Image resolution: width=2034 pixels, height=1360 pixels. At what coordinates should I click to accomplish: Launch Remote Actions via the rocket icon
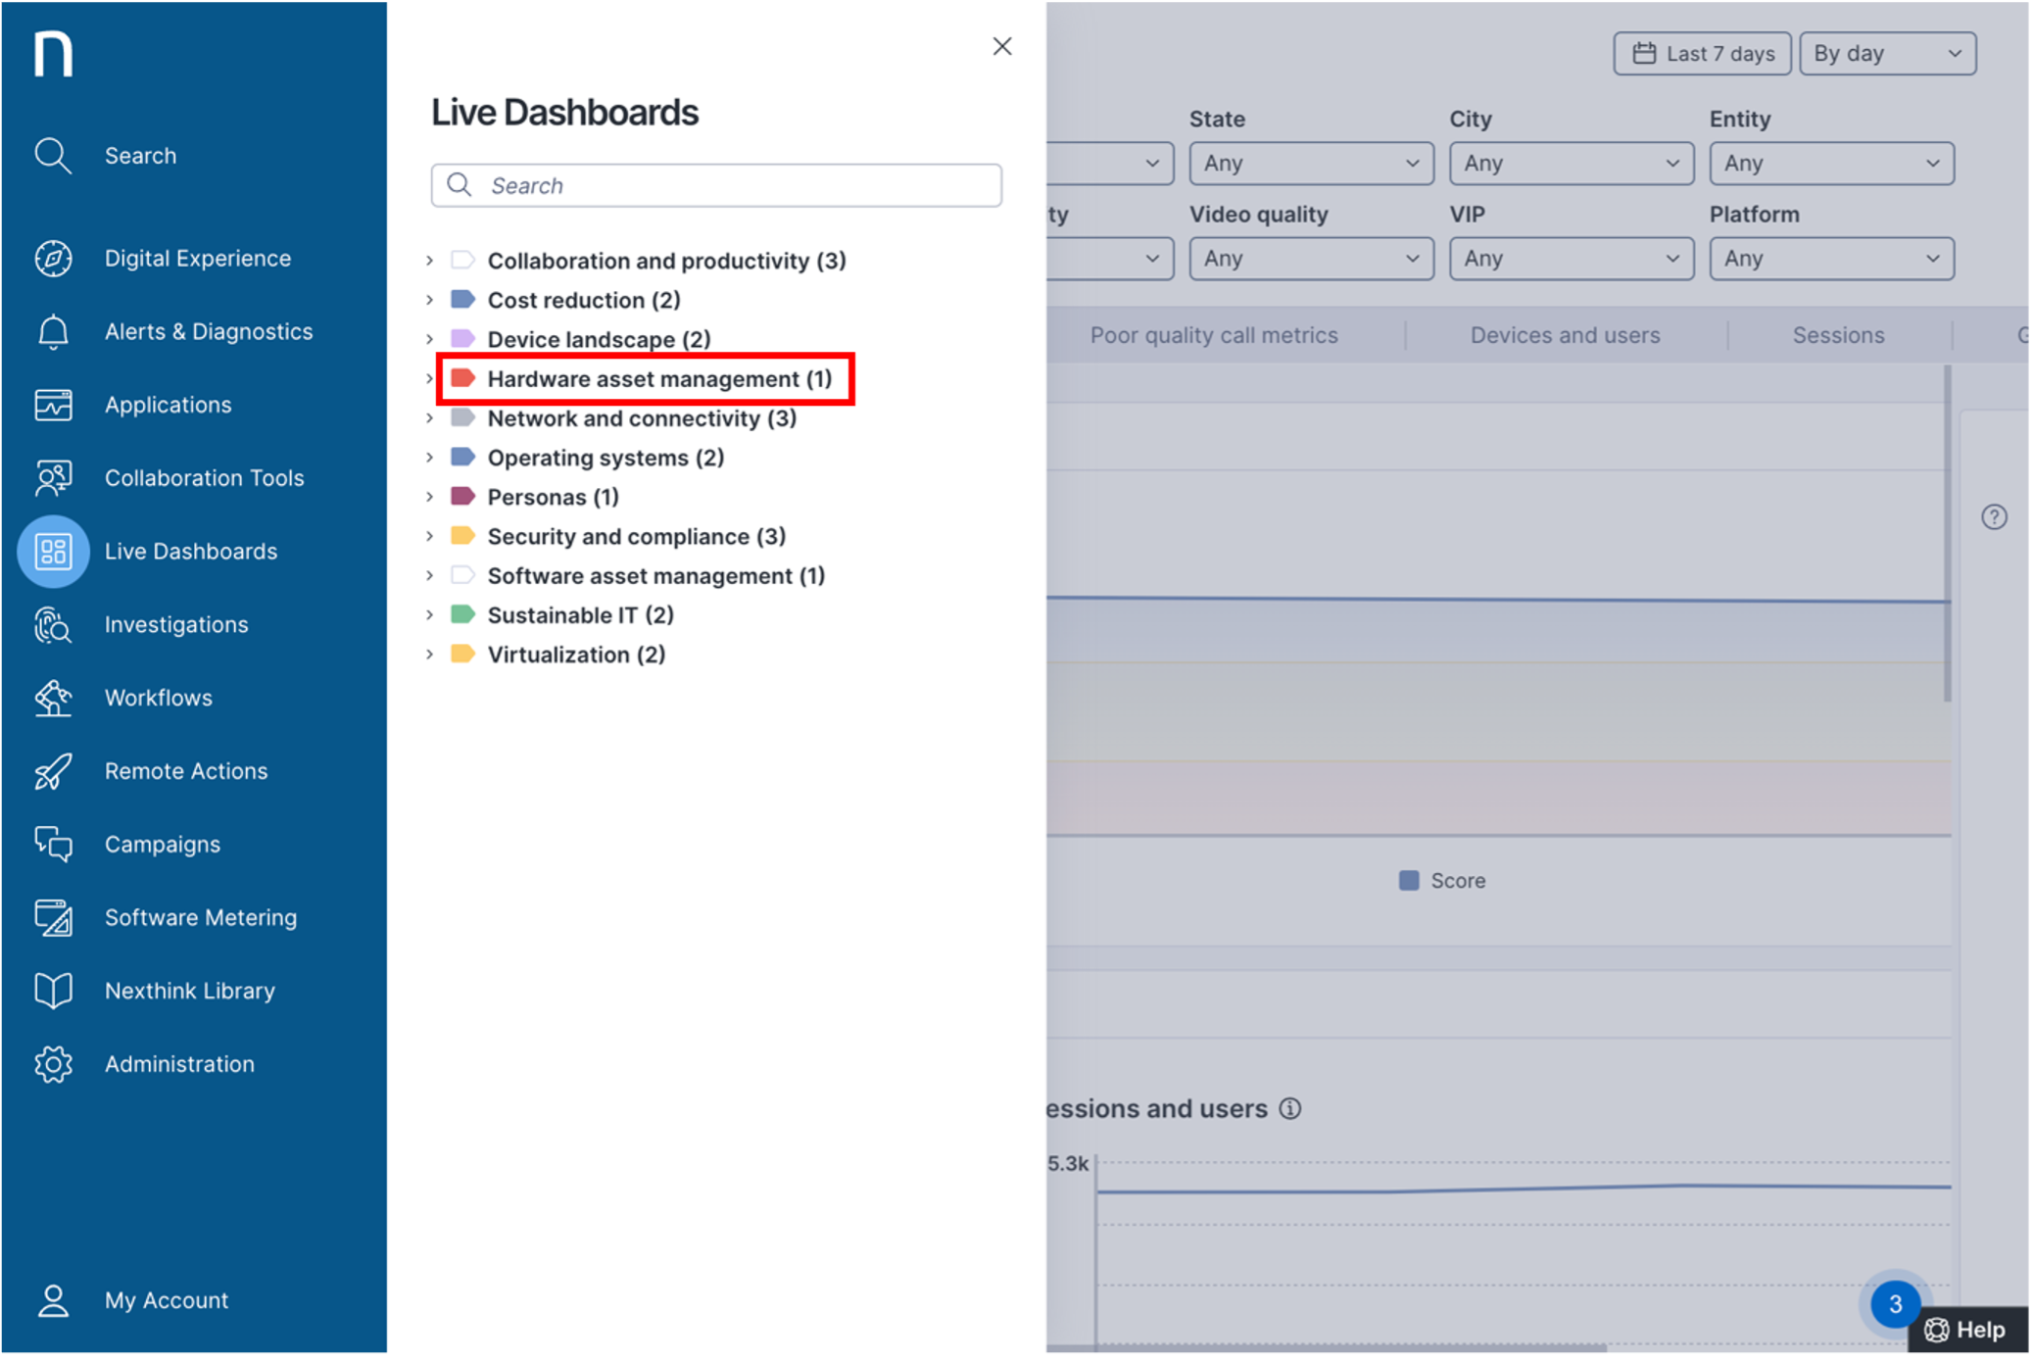click(x=53, y=771)
